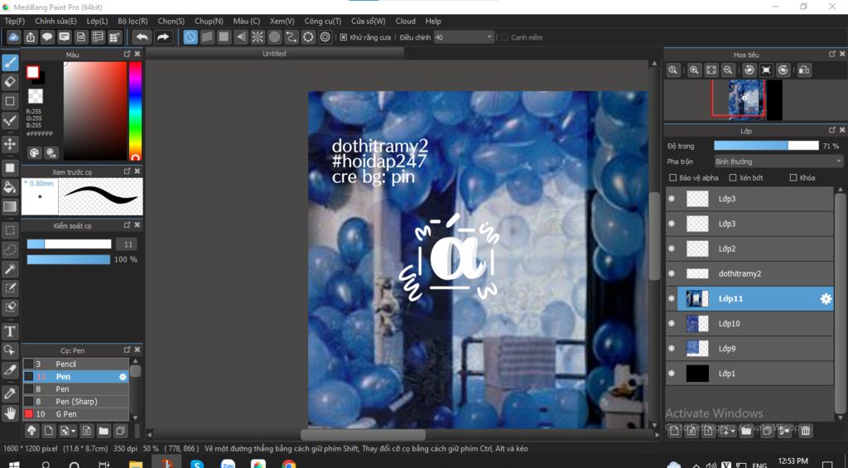Hide the Lớp1 layer

(672, 374)
